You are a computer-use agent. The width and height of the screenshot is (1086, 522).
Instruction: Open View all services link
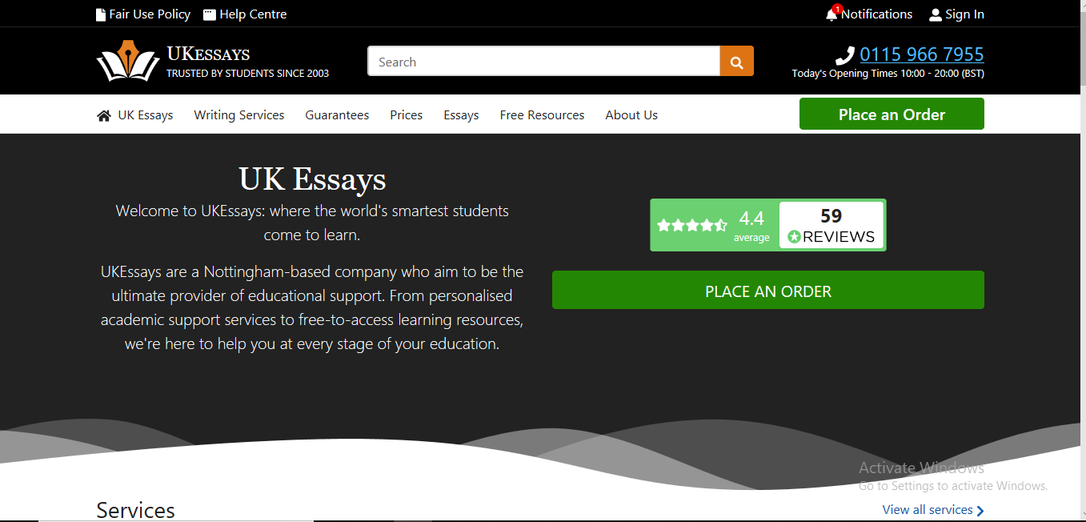click(x=928, y=510)
